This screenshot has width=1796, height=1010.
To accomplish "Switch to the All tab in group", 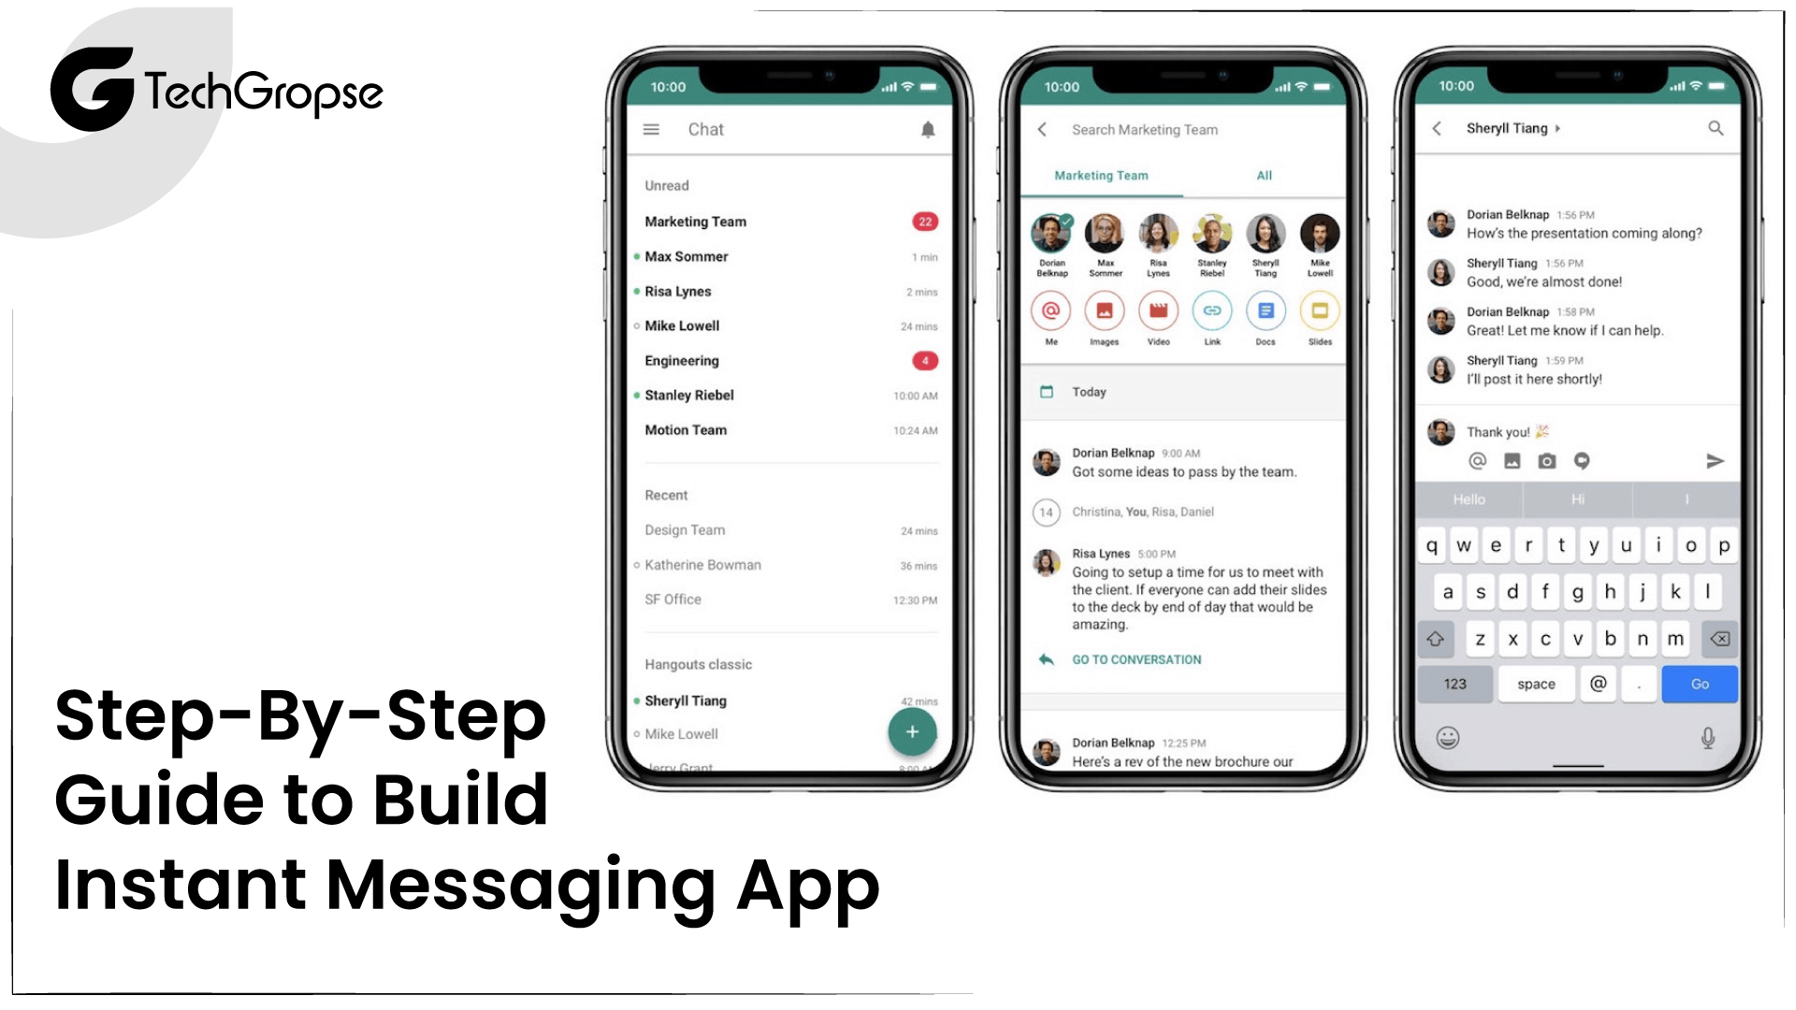I will 1263,174.
